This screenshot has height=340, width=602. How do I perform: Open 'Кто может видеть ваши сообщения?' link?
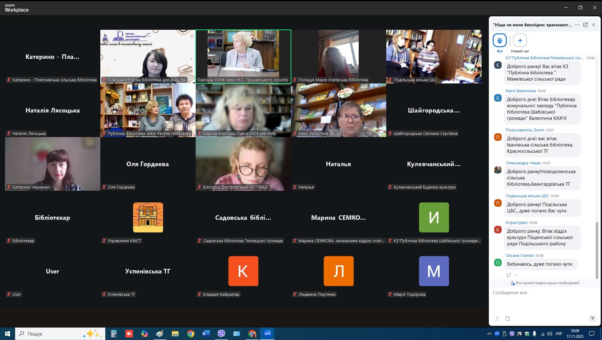coord(547,283)
